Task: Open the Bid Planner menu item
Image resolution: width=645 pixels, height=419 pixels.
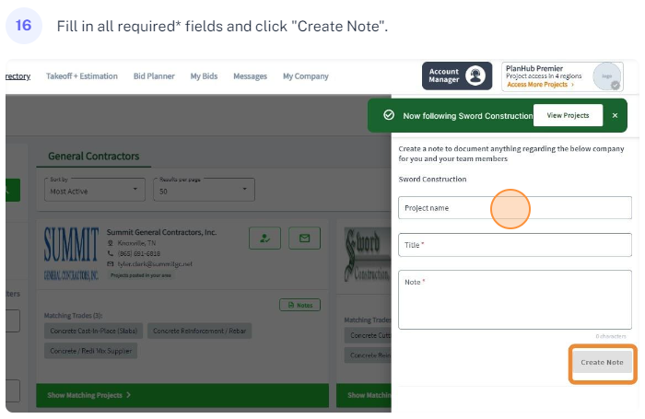Action: click(154, 76)
